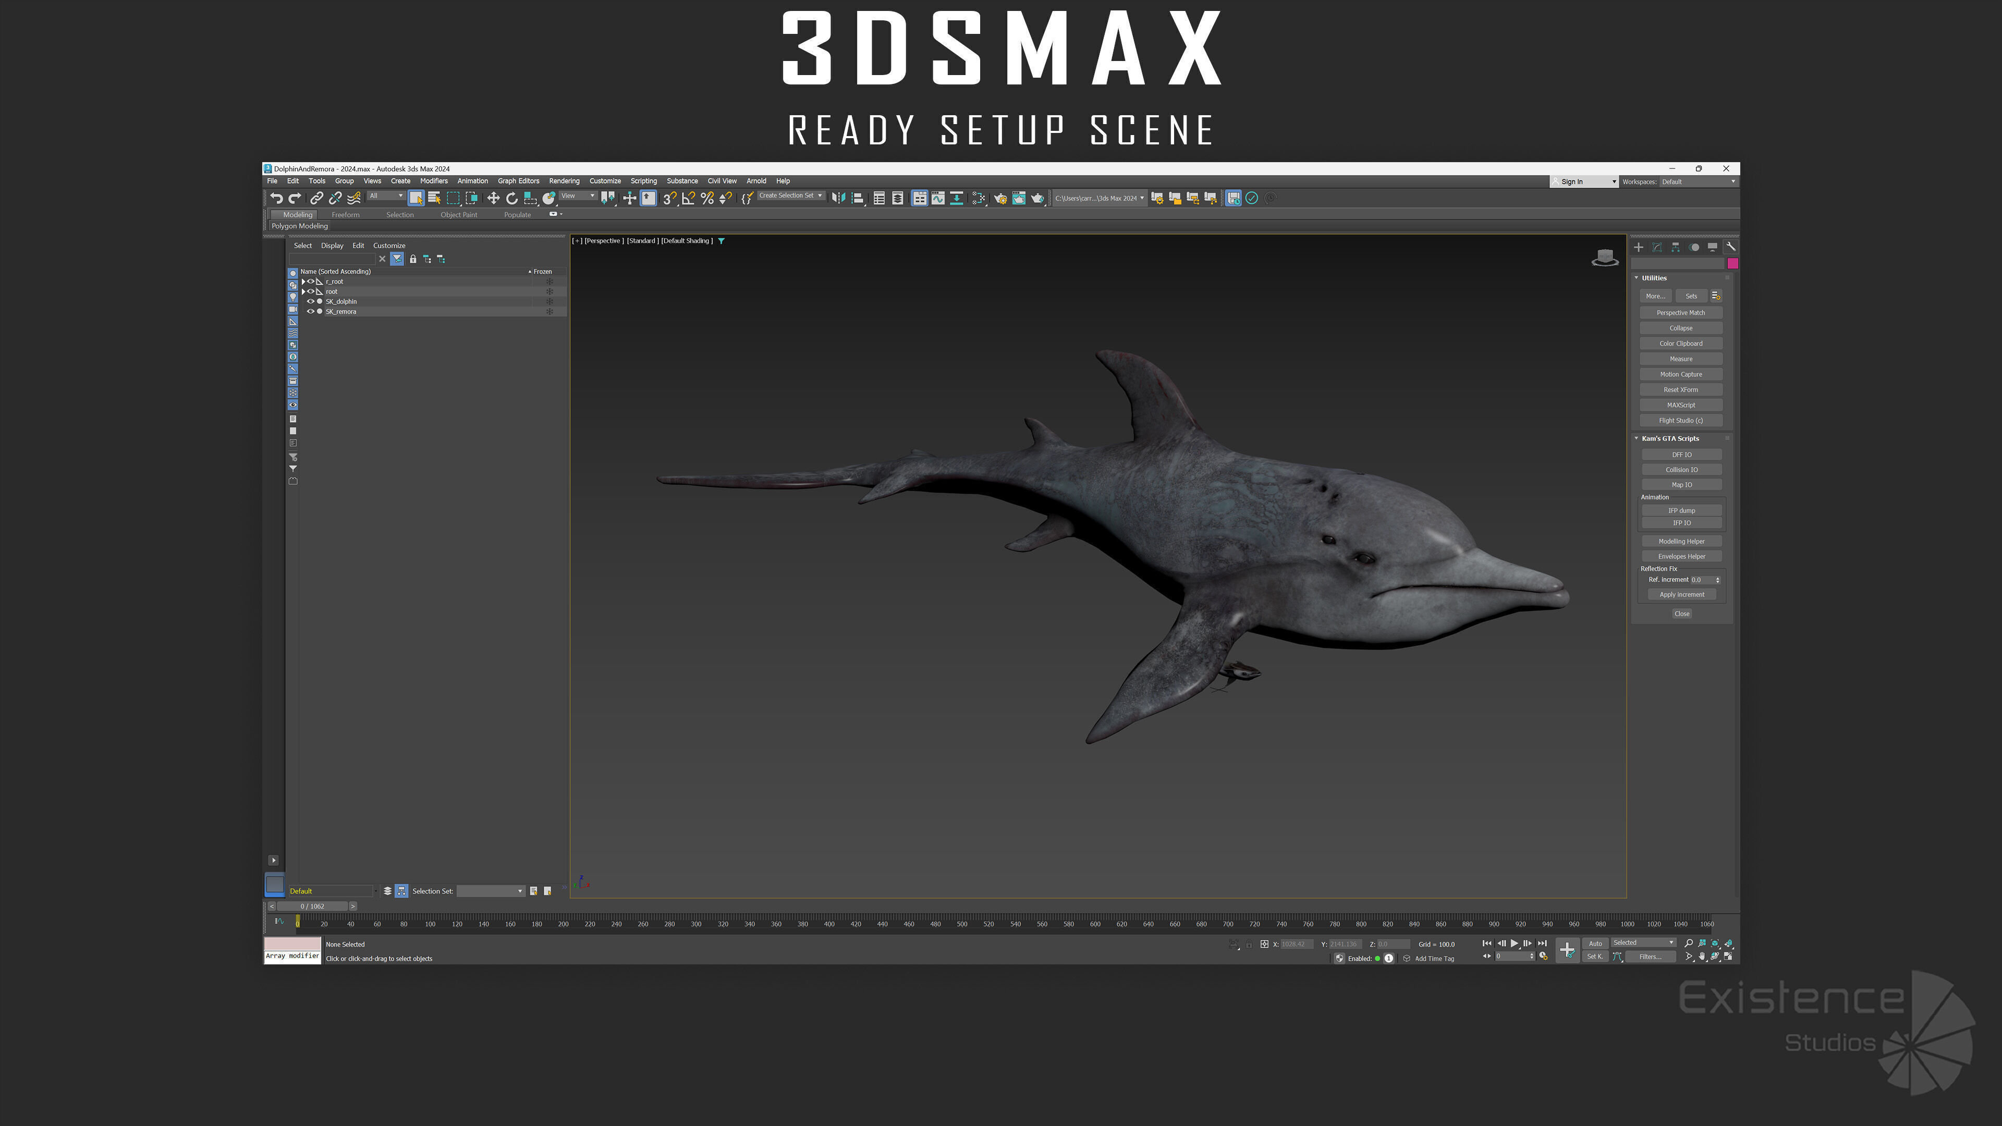
Task: Open the Create Selection Set dropdown
Action: click(790, 196)
